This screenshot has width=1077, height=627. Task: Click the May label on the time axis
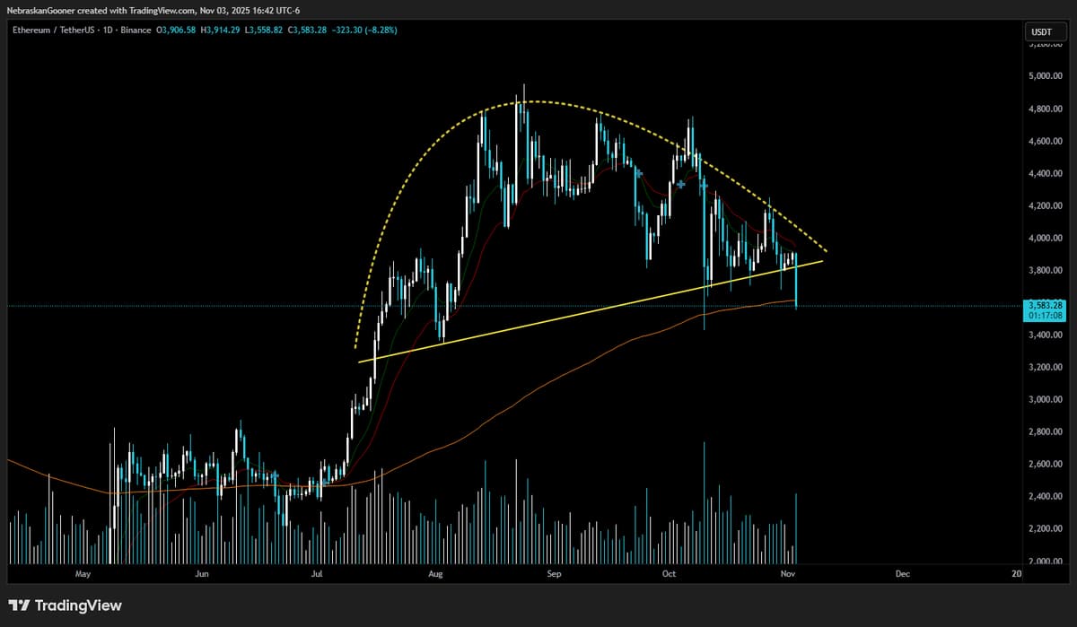tap(83, 572)
